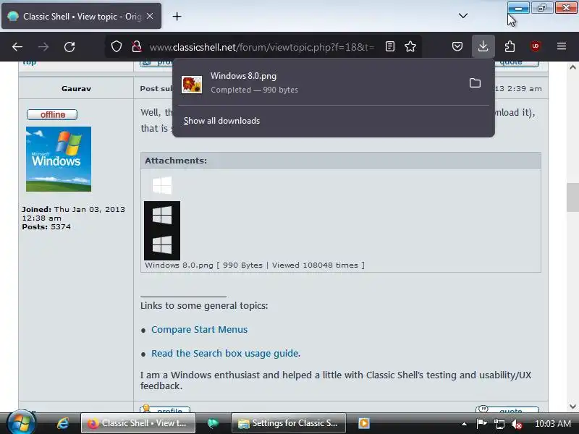This screenshot has width=579, height=434.
Task: Click the page scrollbar down arrow
Action: coord(572,407)
